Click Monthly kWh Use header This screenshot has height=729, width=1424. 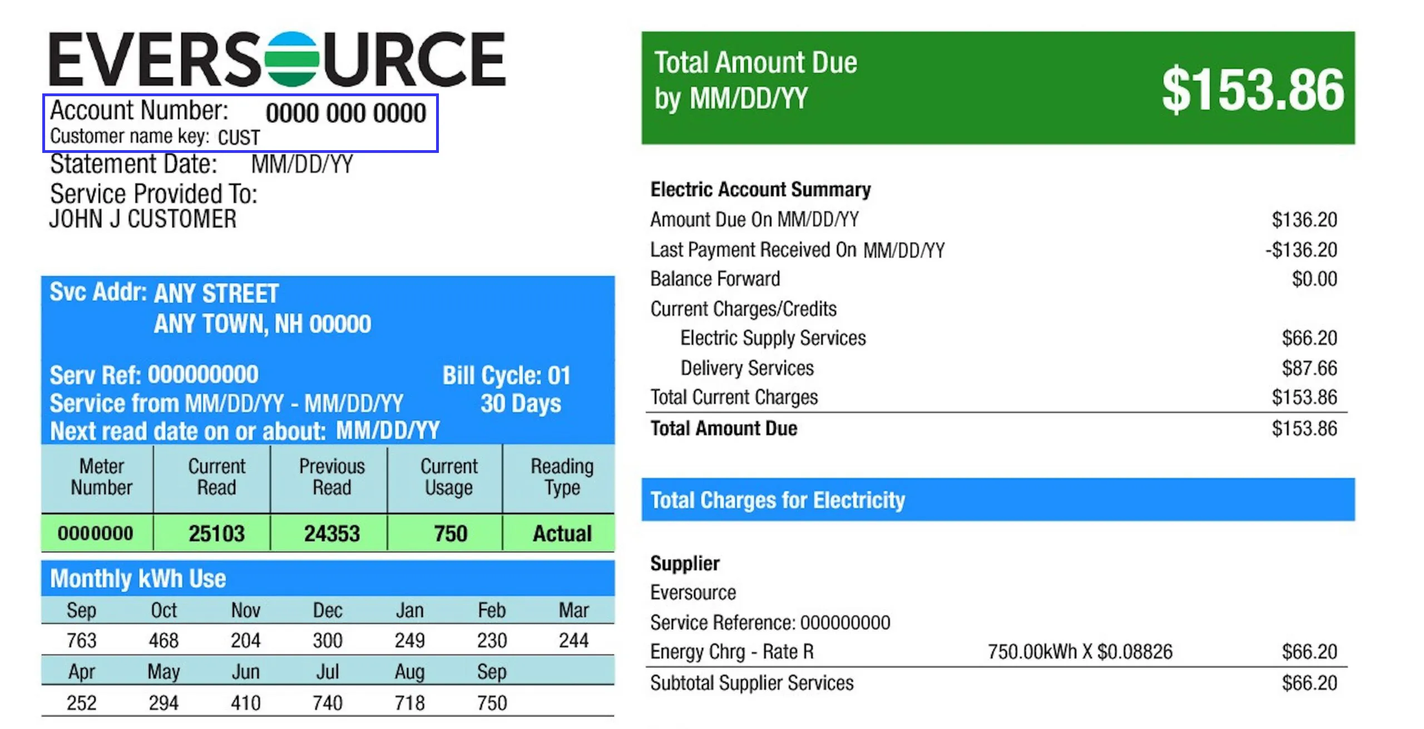click(x=139, y=579)
